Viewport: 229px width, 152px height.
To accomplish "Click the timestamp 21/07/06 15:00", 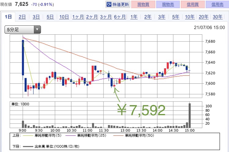I will click(209, 28).
